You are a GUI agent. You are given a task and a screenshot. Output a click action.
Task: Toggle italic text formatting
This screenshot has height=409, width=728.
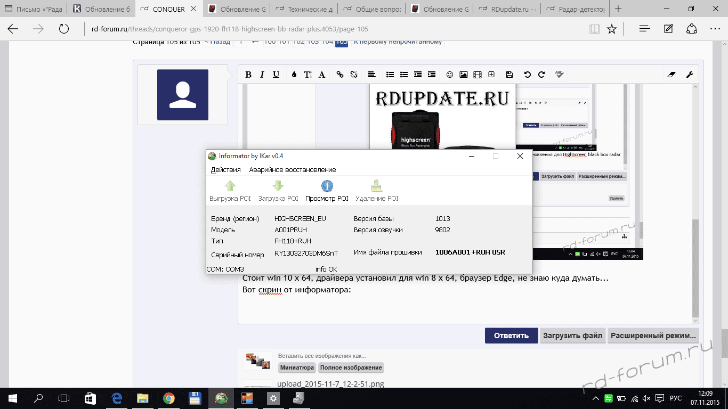coord(262,75)
